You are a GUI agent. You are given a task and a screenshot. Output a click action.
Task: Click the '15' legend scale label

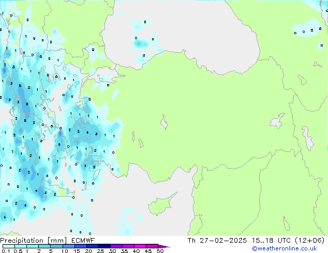[x=77, y=251]
